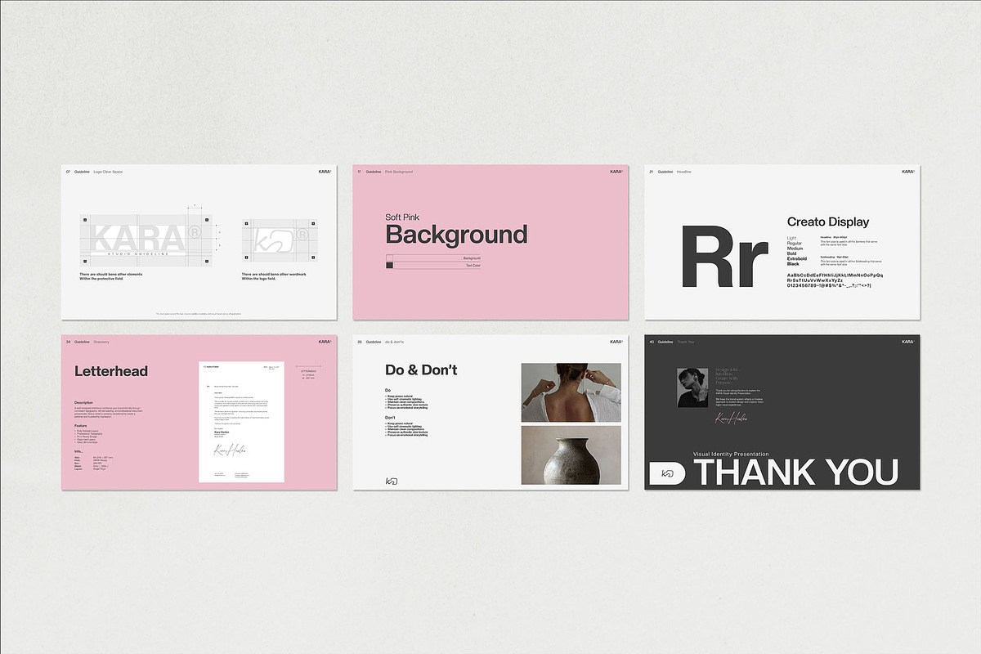Click the signature on the letterhead page
981x654 pixels.
point(231,452)
